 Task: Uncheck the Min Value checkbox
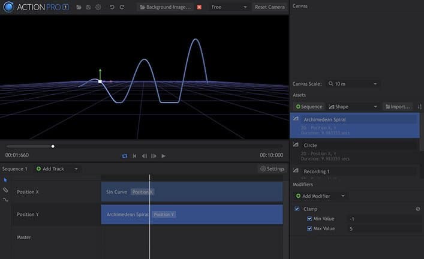309,219
